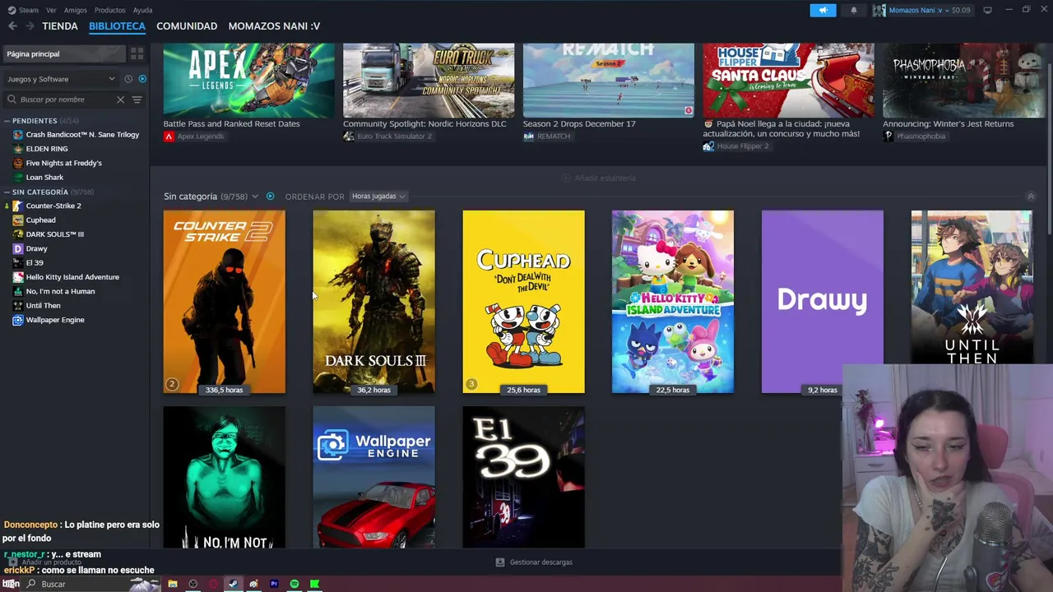Open the Cuphead cover tile
1053x592 pixels.
tap(523, 302)
